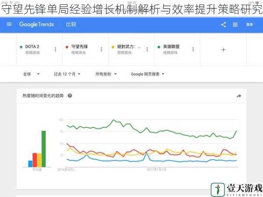
Task: Open the Google apps grid
Action: 235,25
